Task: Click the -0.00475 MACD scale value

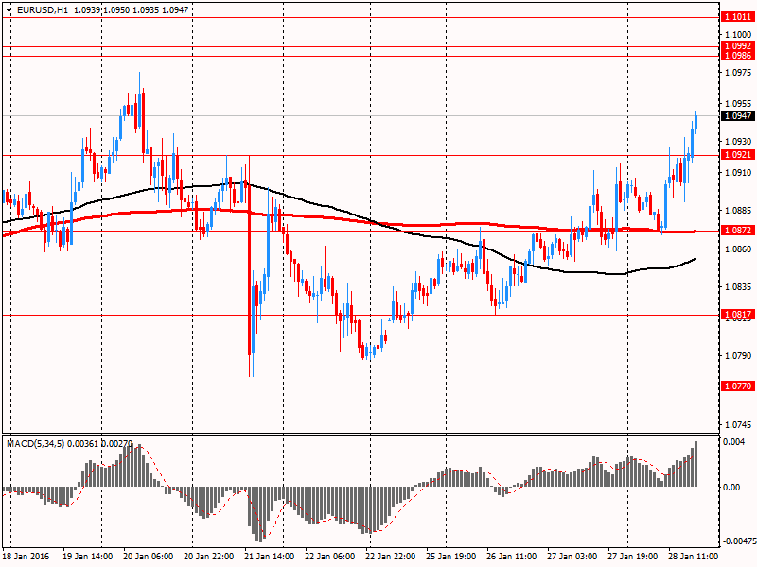Action: (737, 541)
